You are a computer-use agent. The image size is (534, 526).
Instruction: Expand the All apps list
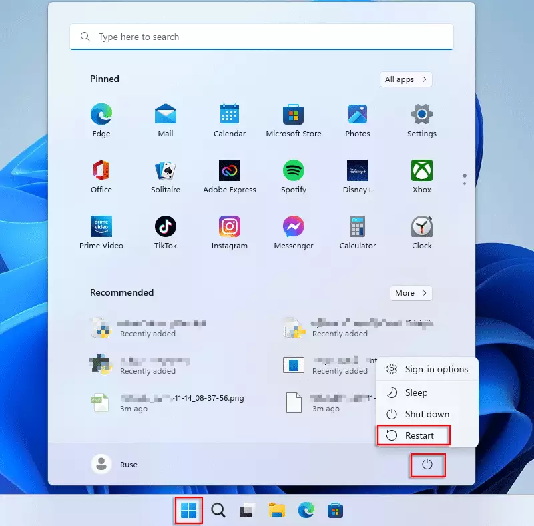[406, 79]
